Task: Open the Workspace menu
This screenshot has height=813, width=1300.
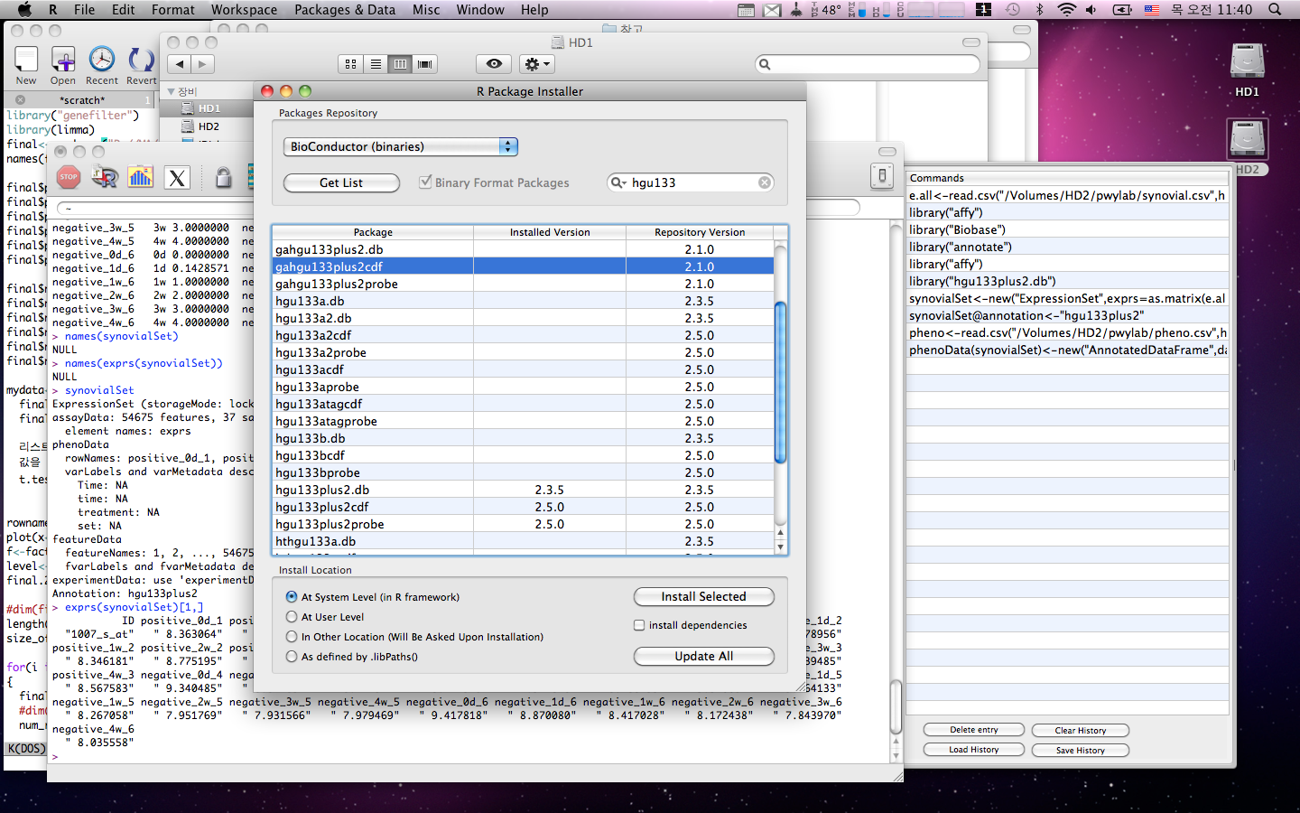Action: coord(244,9)
